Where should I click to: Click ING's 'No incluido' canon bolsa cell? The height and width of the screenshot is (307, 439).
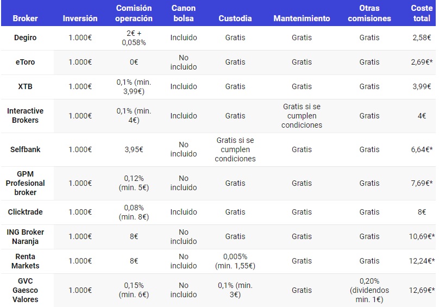click(184, 237)
